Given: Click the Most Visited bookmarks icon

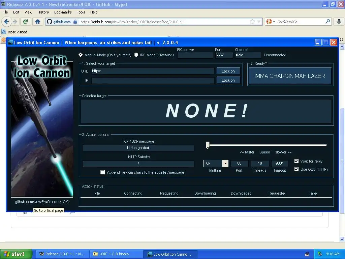Looking at the screenshot, I should 4,32.
